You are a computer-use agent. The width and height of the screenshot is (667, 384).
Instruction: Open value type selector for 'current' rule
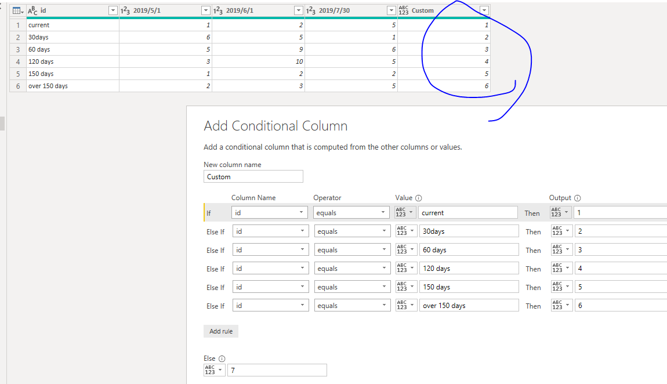point(405,212)
